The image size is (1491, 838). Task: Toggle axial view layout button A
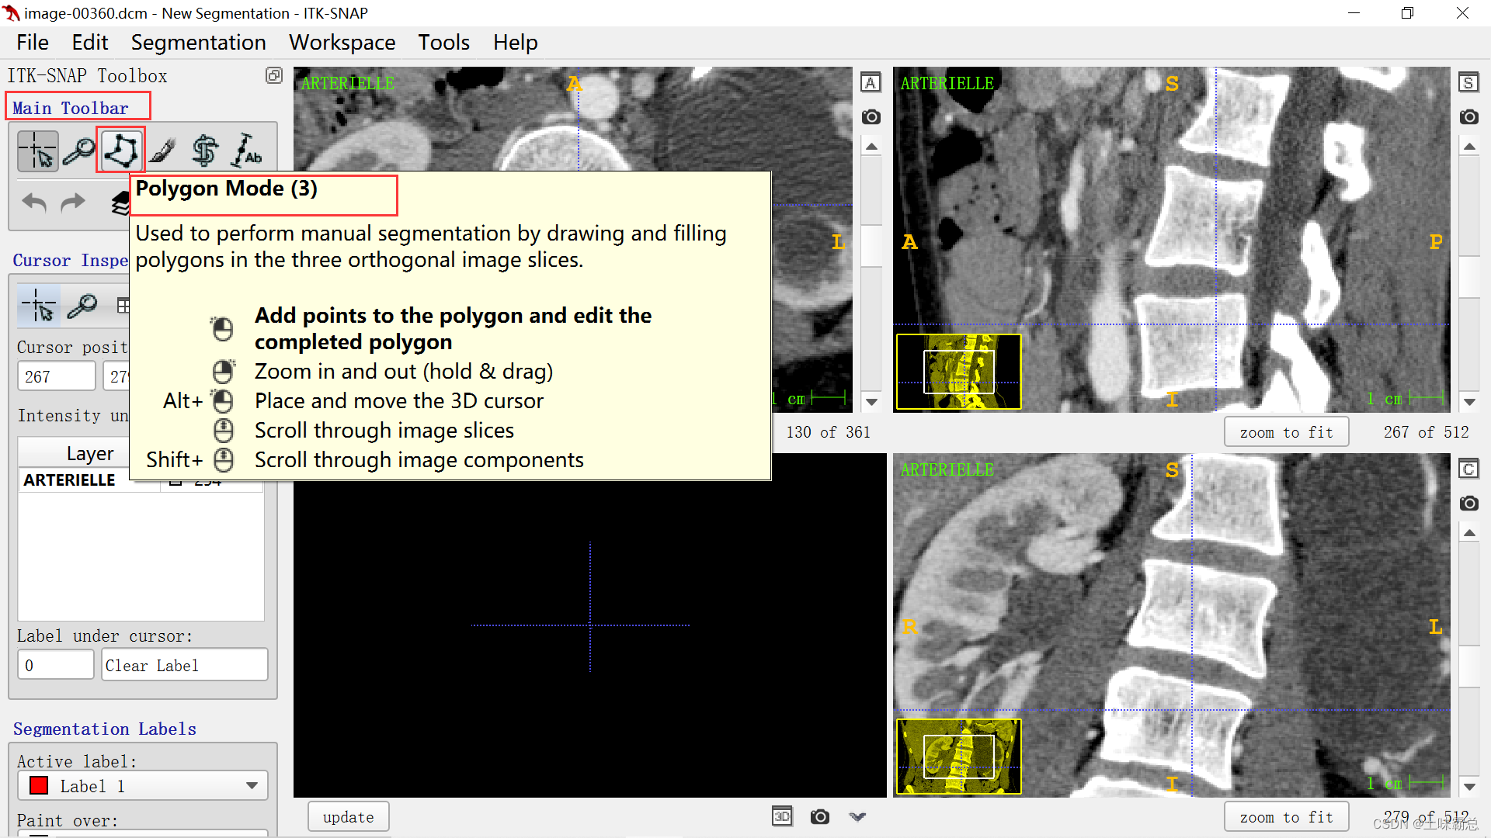click(871, 83)
